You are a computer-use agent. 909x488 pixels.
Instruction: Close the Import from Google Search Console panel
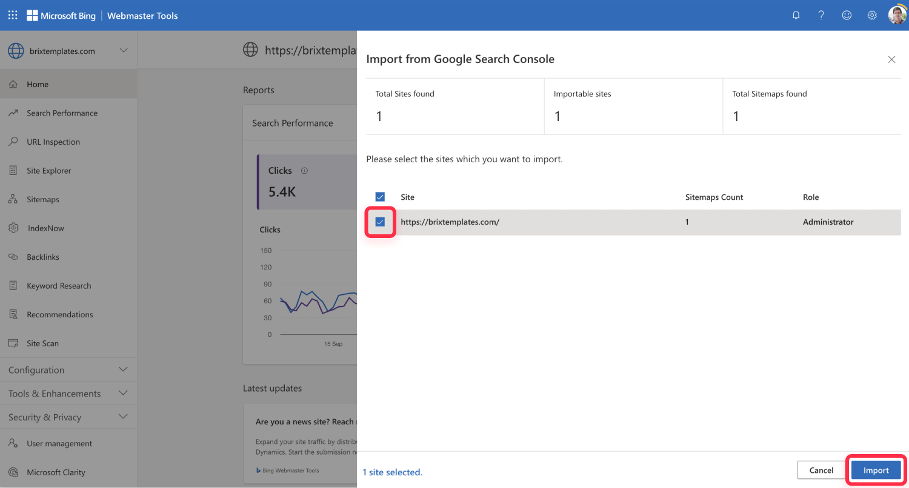coord(891,59)
